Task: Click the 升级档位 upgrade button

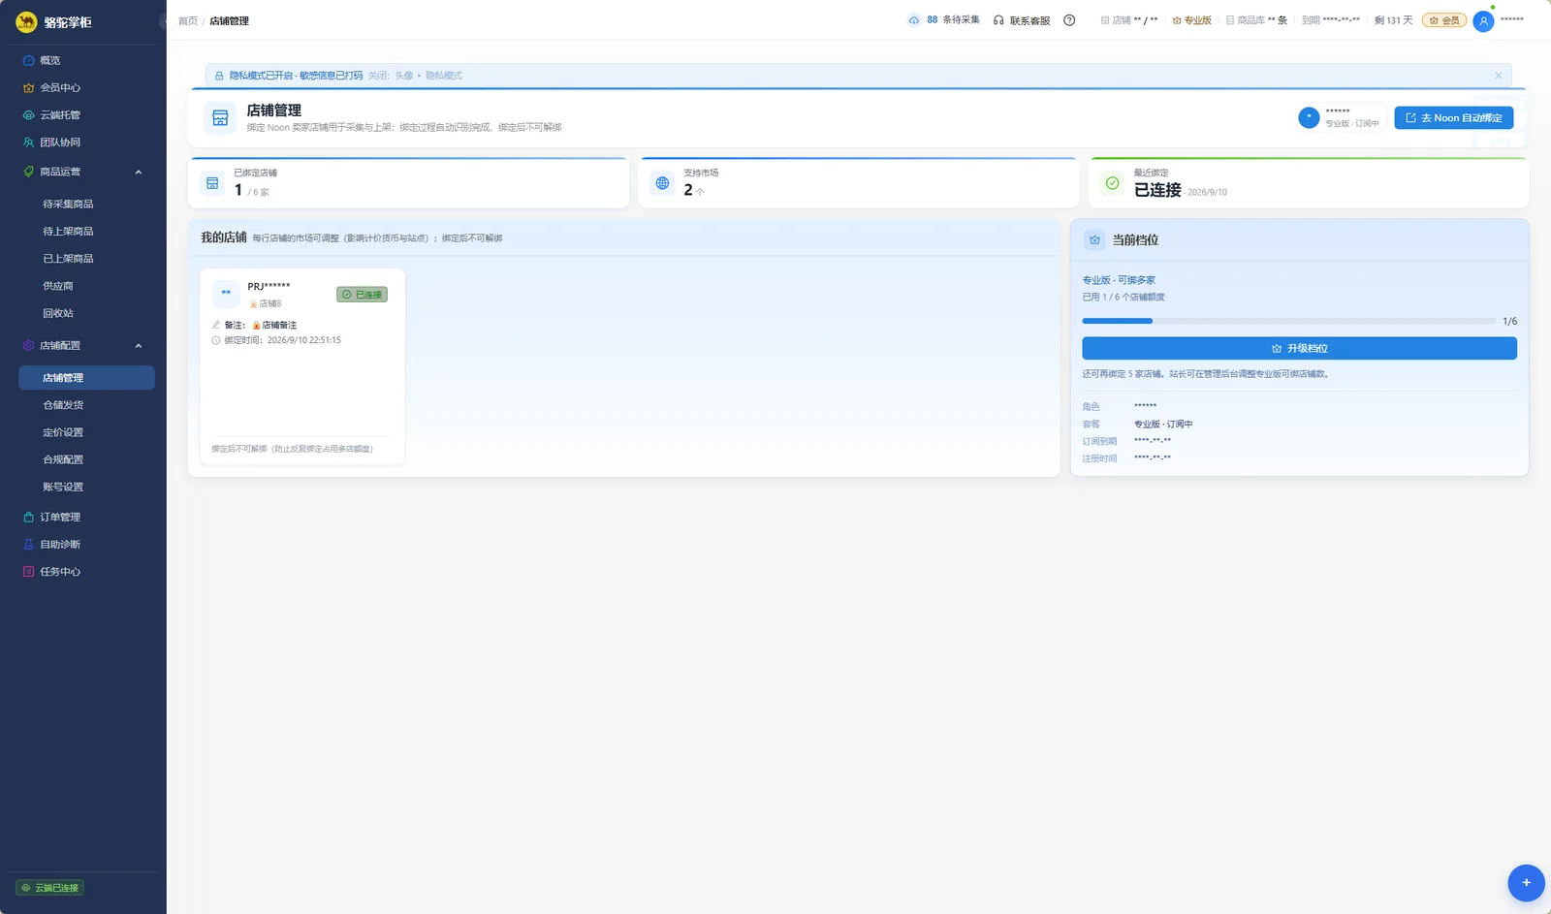Action: coord(1299,348)
